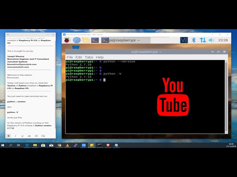Open VLC media player from the taskbar
This screenshot has height=177, width=237.
(67, 145)
